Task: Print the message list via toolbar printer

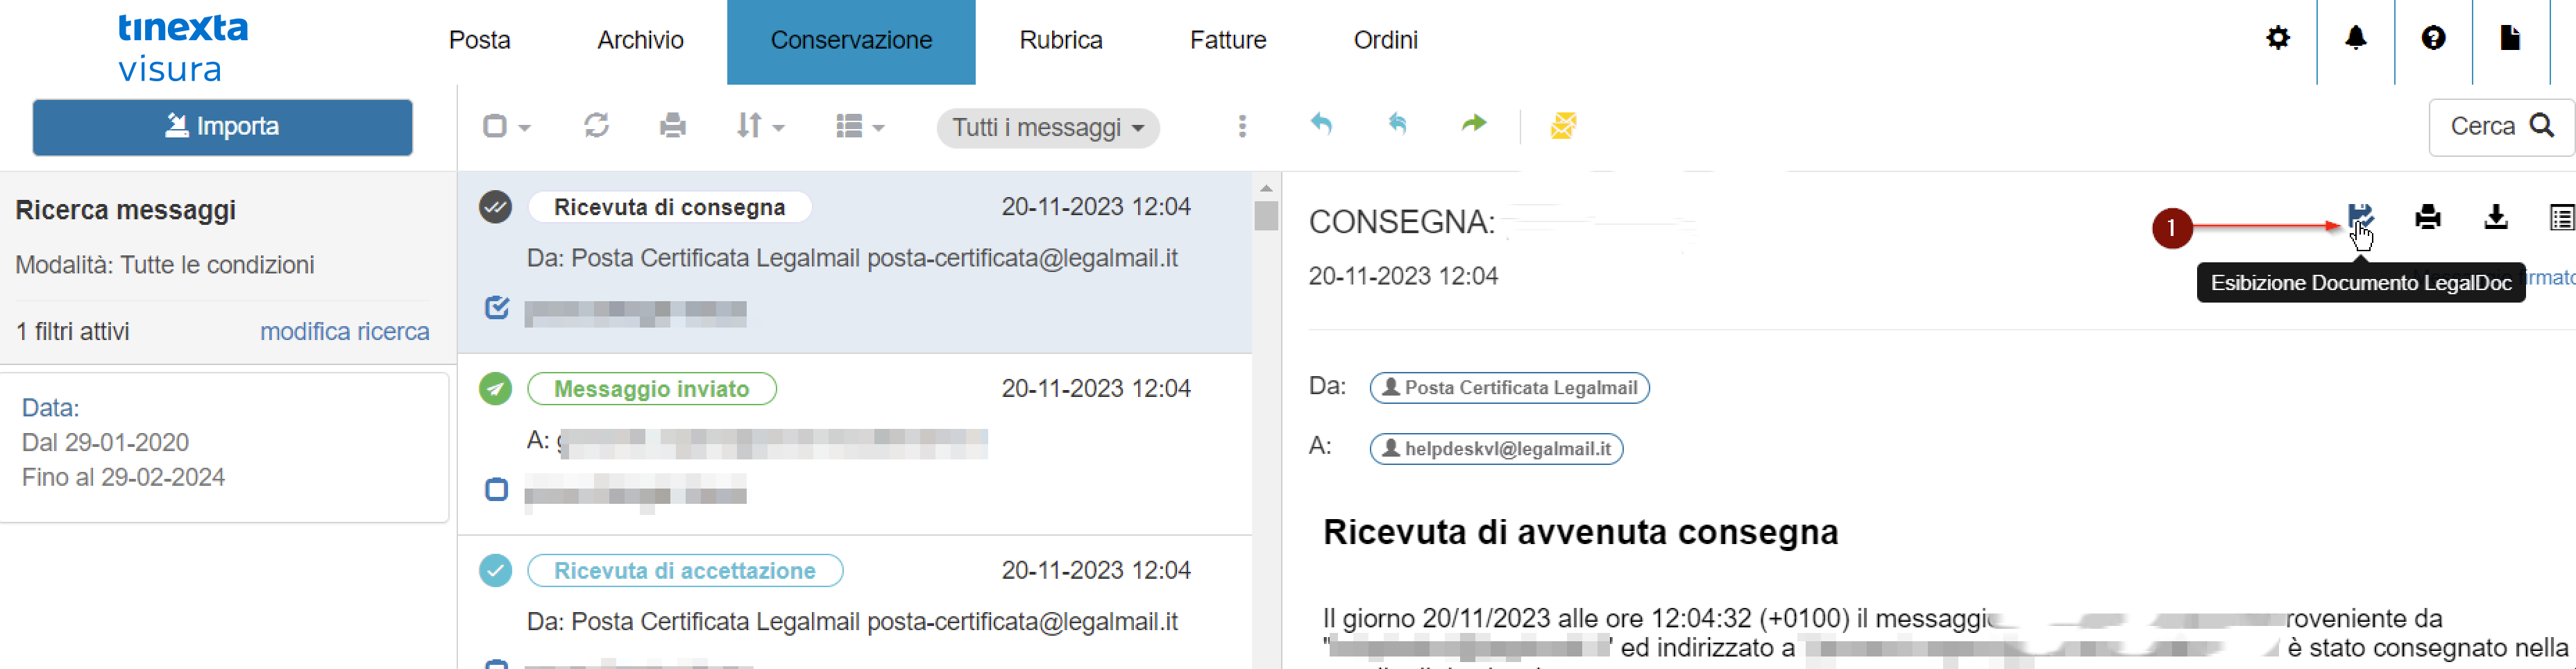Action: tap(673, 126)
